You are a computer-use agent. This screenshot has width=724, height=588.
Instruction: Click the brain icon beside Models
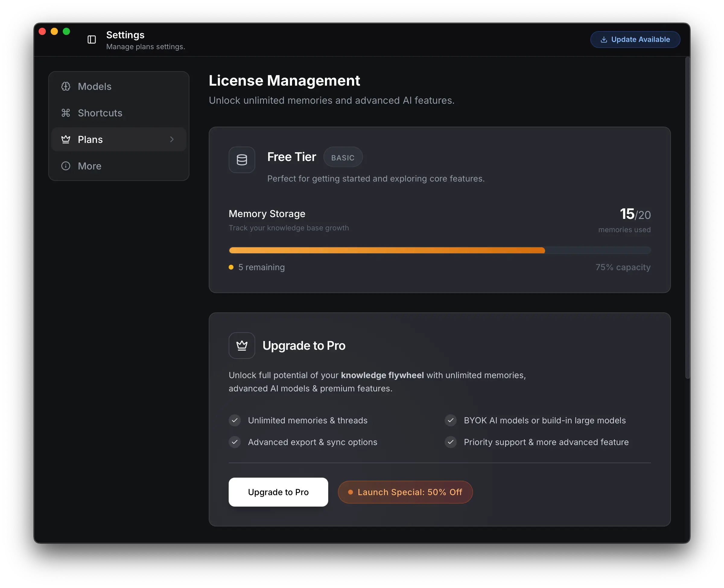(66, 86)
